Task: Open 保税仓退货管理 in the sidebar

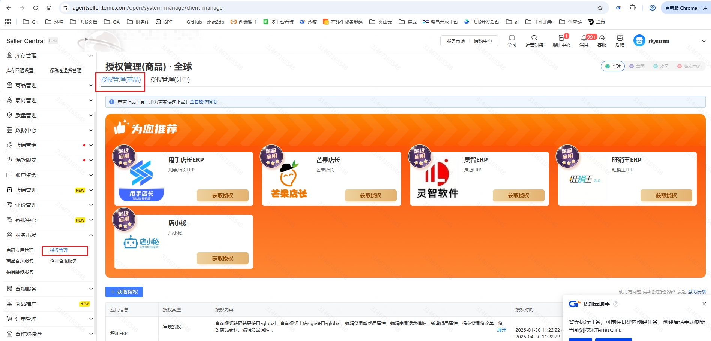Action: point(66,70)
